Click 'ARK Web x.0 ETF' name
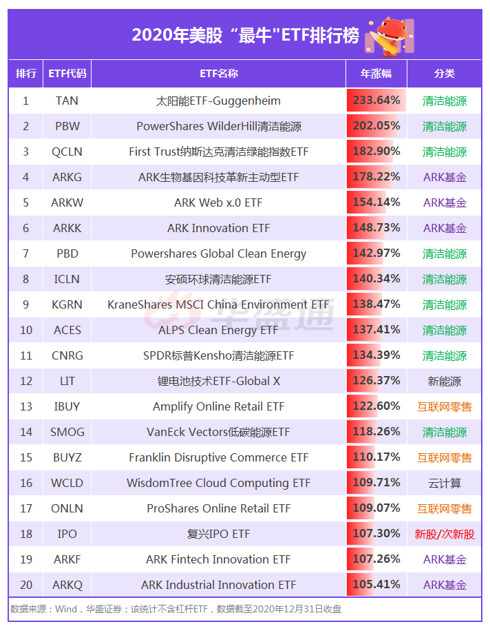The height and width of the screenshot is (633, 490). coord(218,203)
